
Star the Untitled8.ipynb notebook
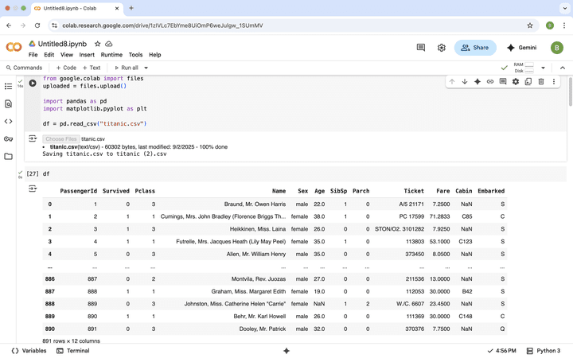pos(97,44)
